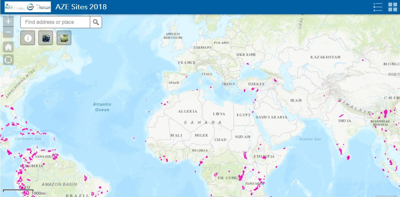The width and height of the screenshot is (400, 197).
Task: Select the pink AZE site in Sri Lanka
Action: 348,158
